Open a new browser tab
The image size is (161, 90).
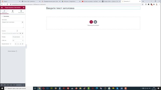pos(143,1)
